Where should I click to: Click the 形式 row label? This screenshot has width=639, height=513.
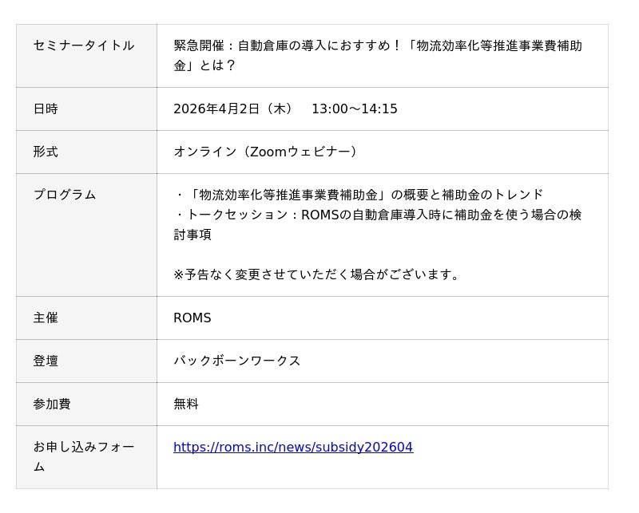[x=46, y=152]
